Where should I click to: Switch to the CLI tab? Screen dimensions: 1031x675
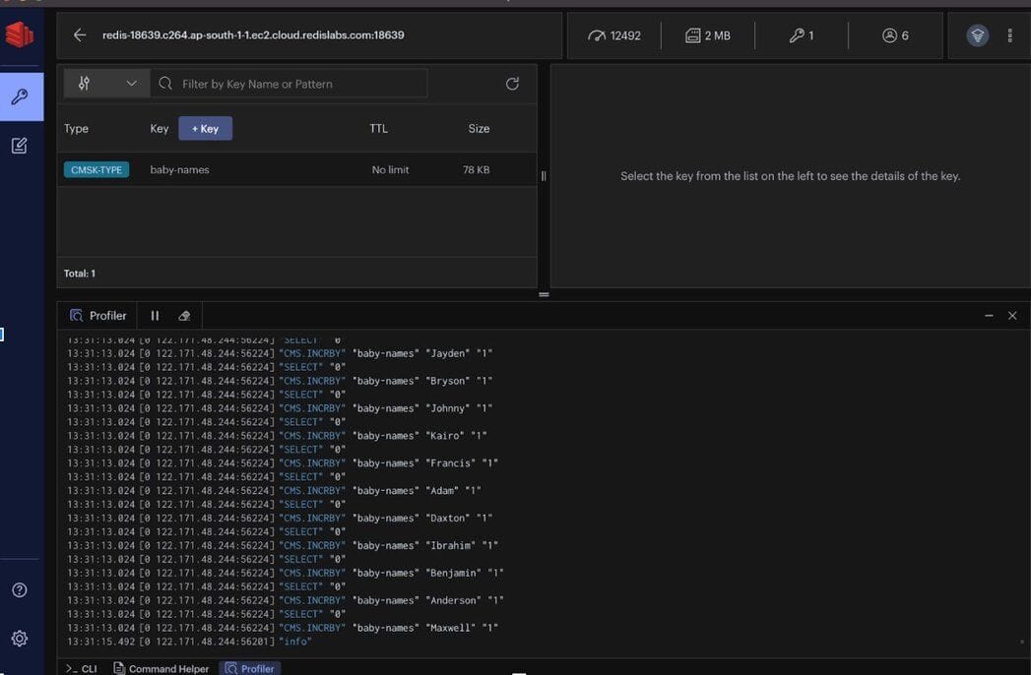coord(83,668)
